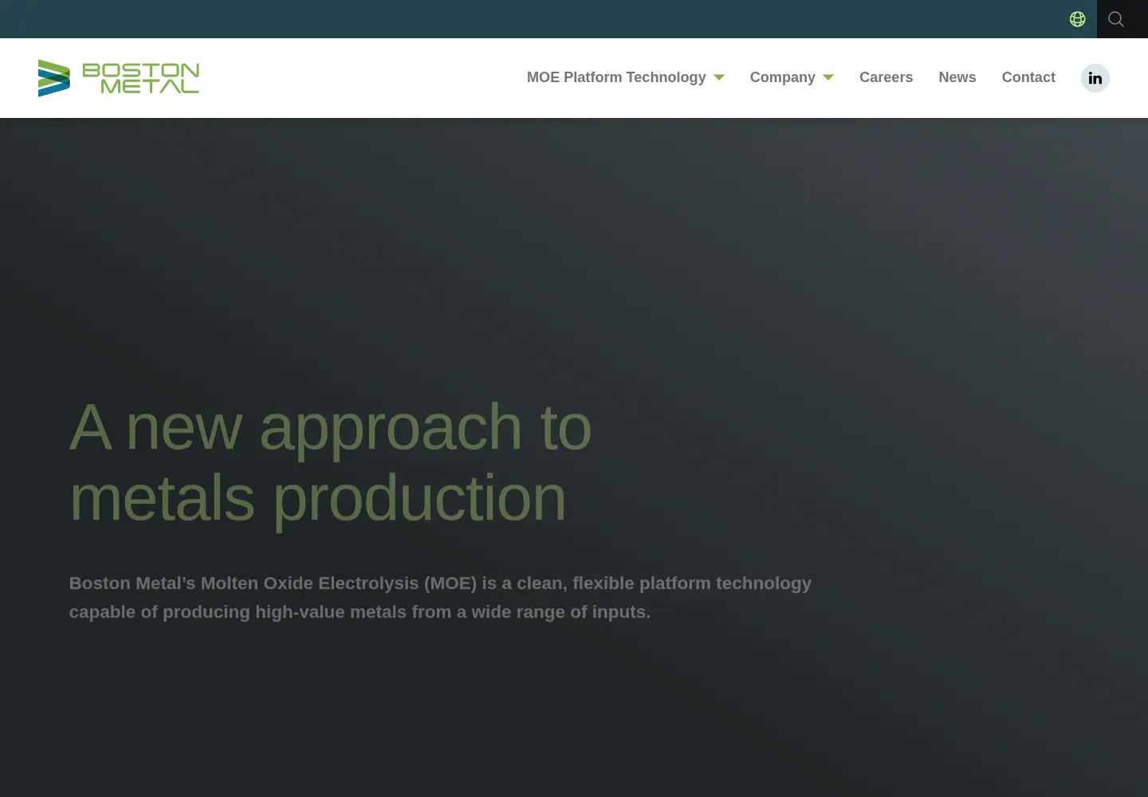
Task: Visit the LinkedIn page icon
Action: (1095, 78)
